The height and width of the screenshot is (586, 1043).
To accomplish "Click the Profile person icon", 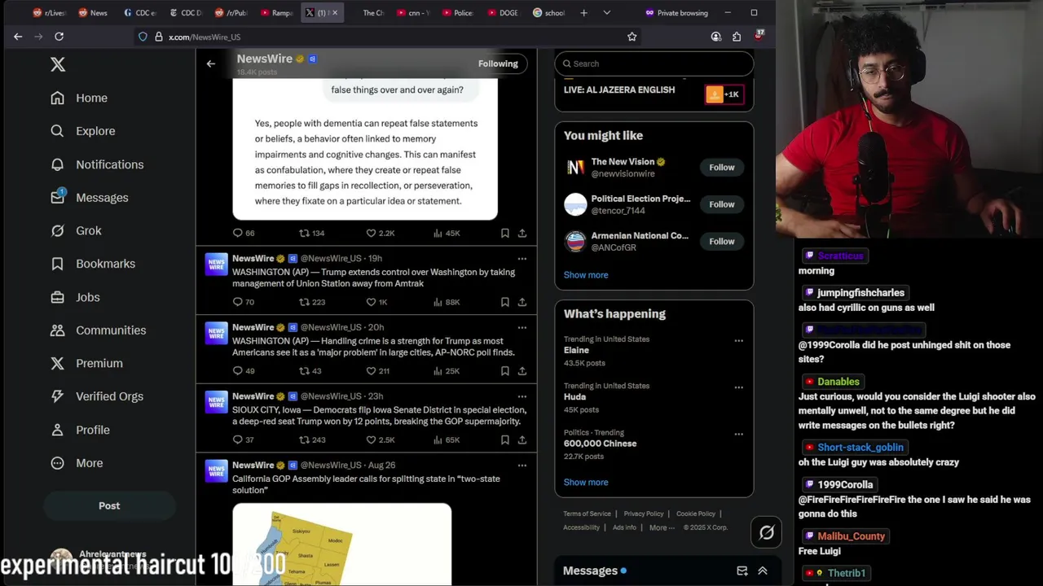I will (x=57, y=430).
